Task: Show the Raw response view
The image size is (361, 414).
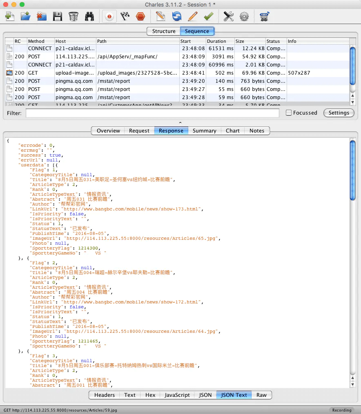Action: 261,395
